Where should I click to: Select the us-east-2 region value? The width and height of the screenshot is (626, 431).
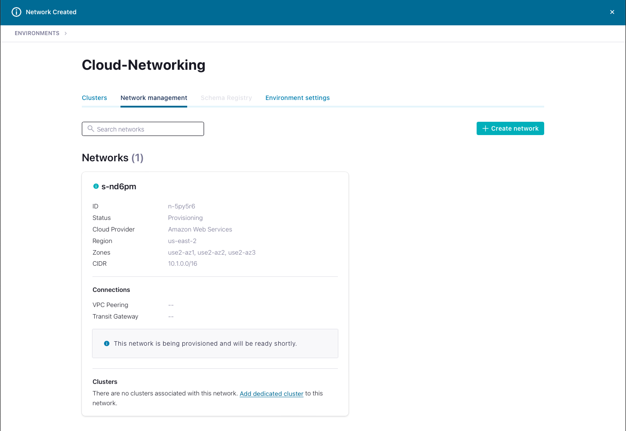click(182, 241)
